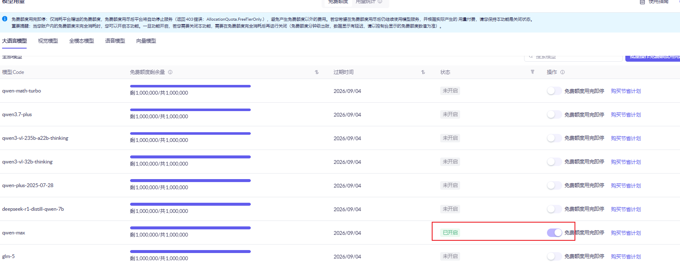
Task: Click model name qwen3-vl-235b-a22b-thinking
Action: [x=35, y=138]
